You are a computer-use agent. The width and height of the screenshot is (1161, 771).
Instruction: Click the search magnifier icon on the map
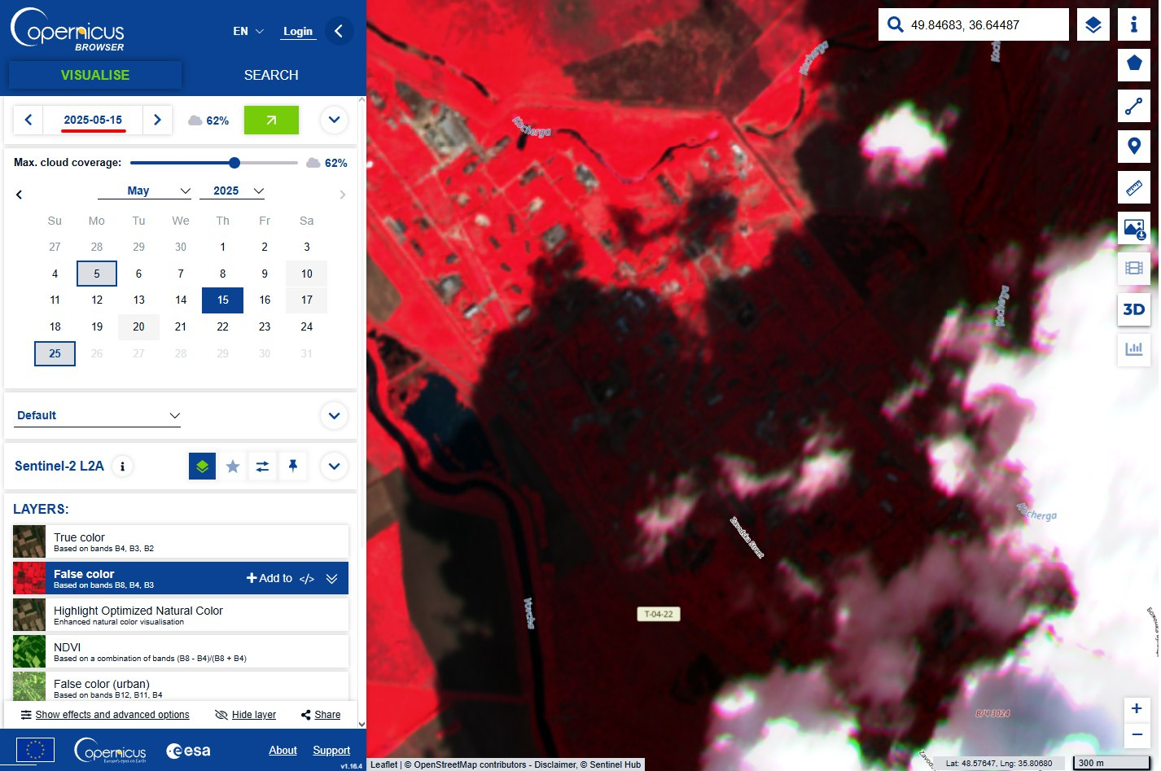[x=896, y=24]
